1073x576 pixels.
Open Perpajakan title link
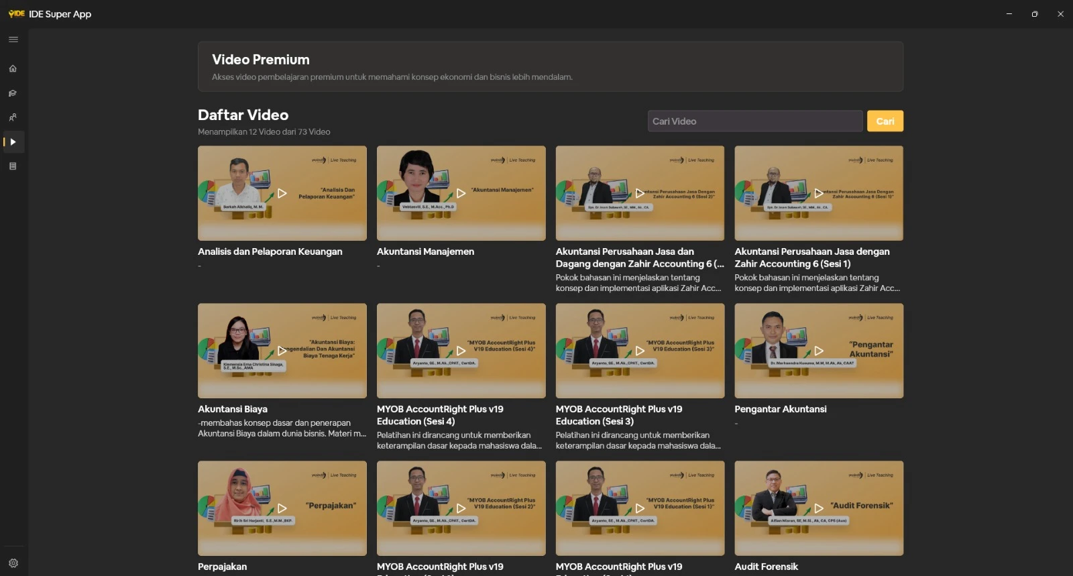pos(222,567)
